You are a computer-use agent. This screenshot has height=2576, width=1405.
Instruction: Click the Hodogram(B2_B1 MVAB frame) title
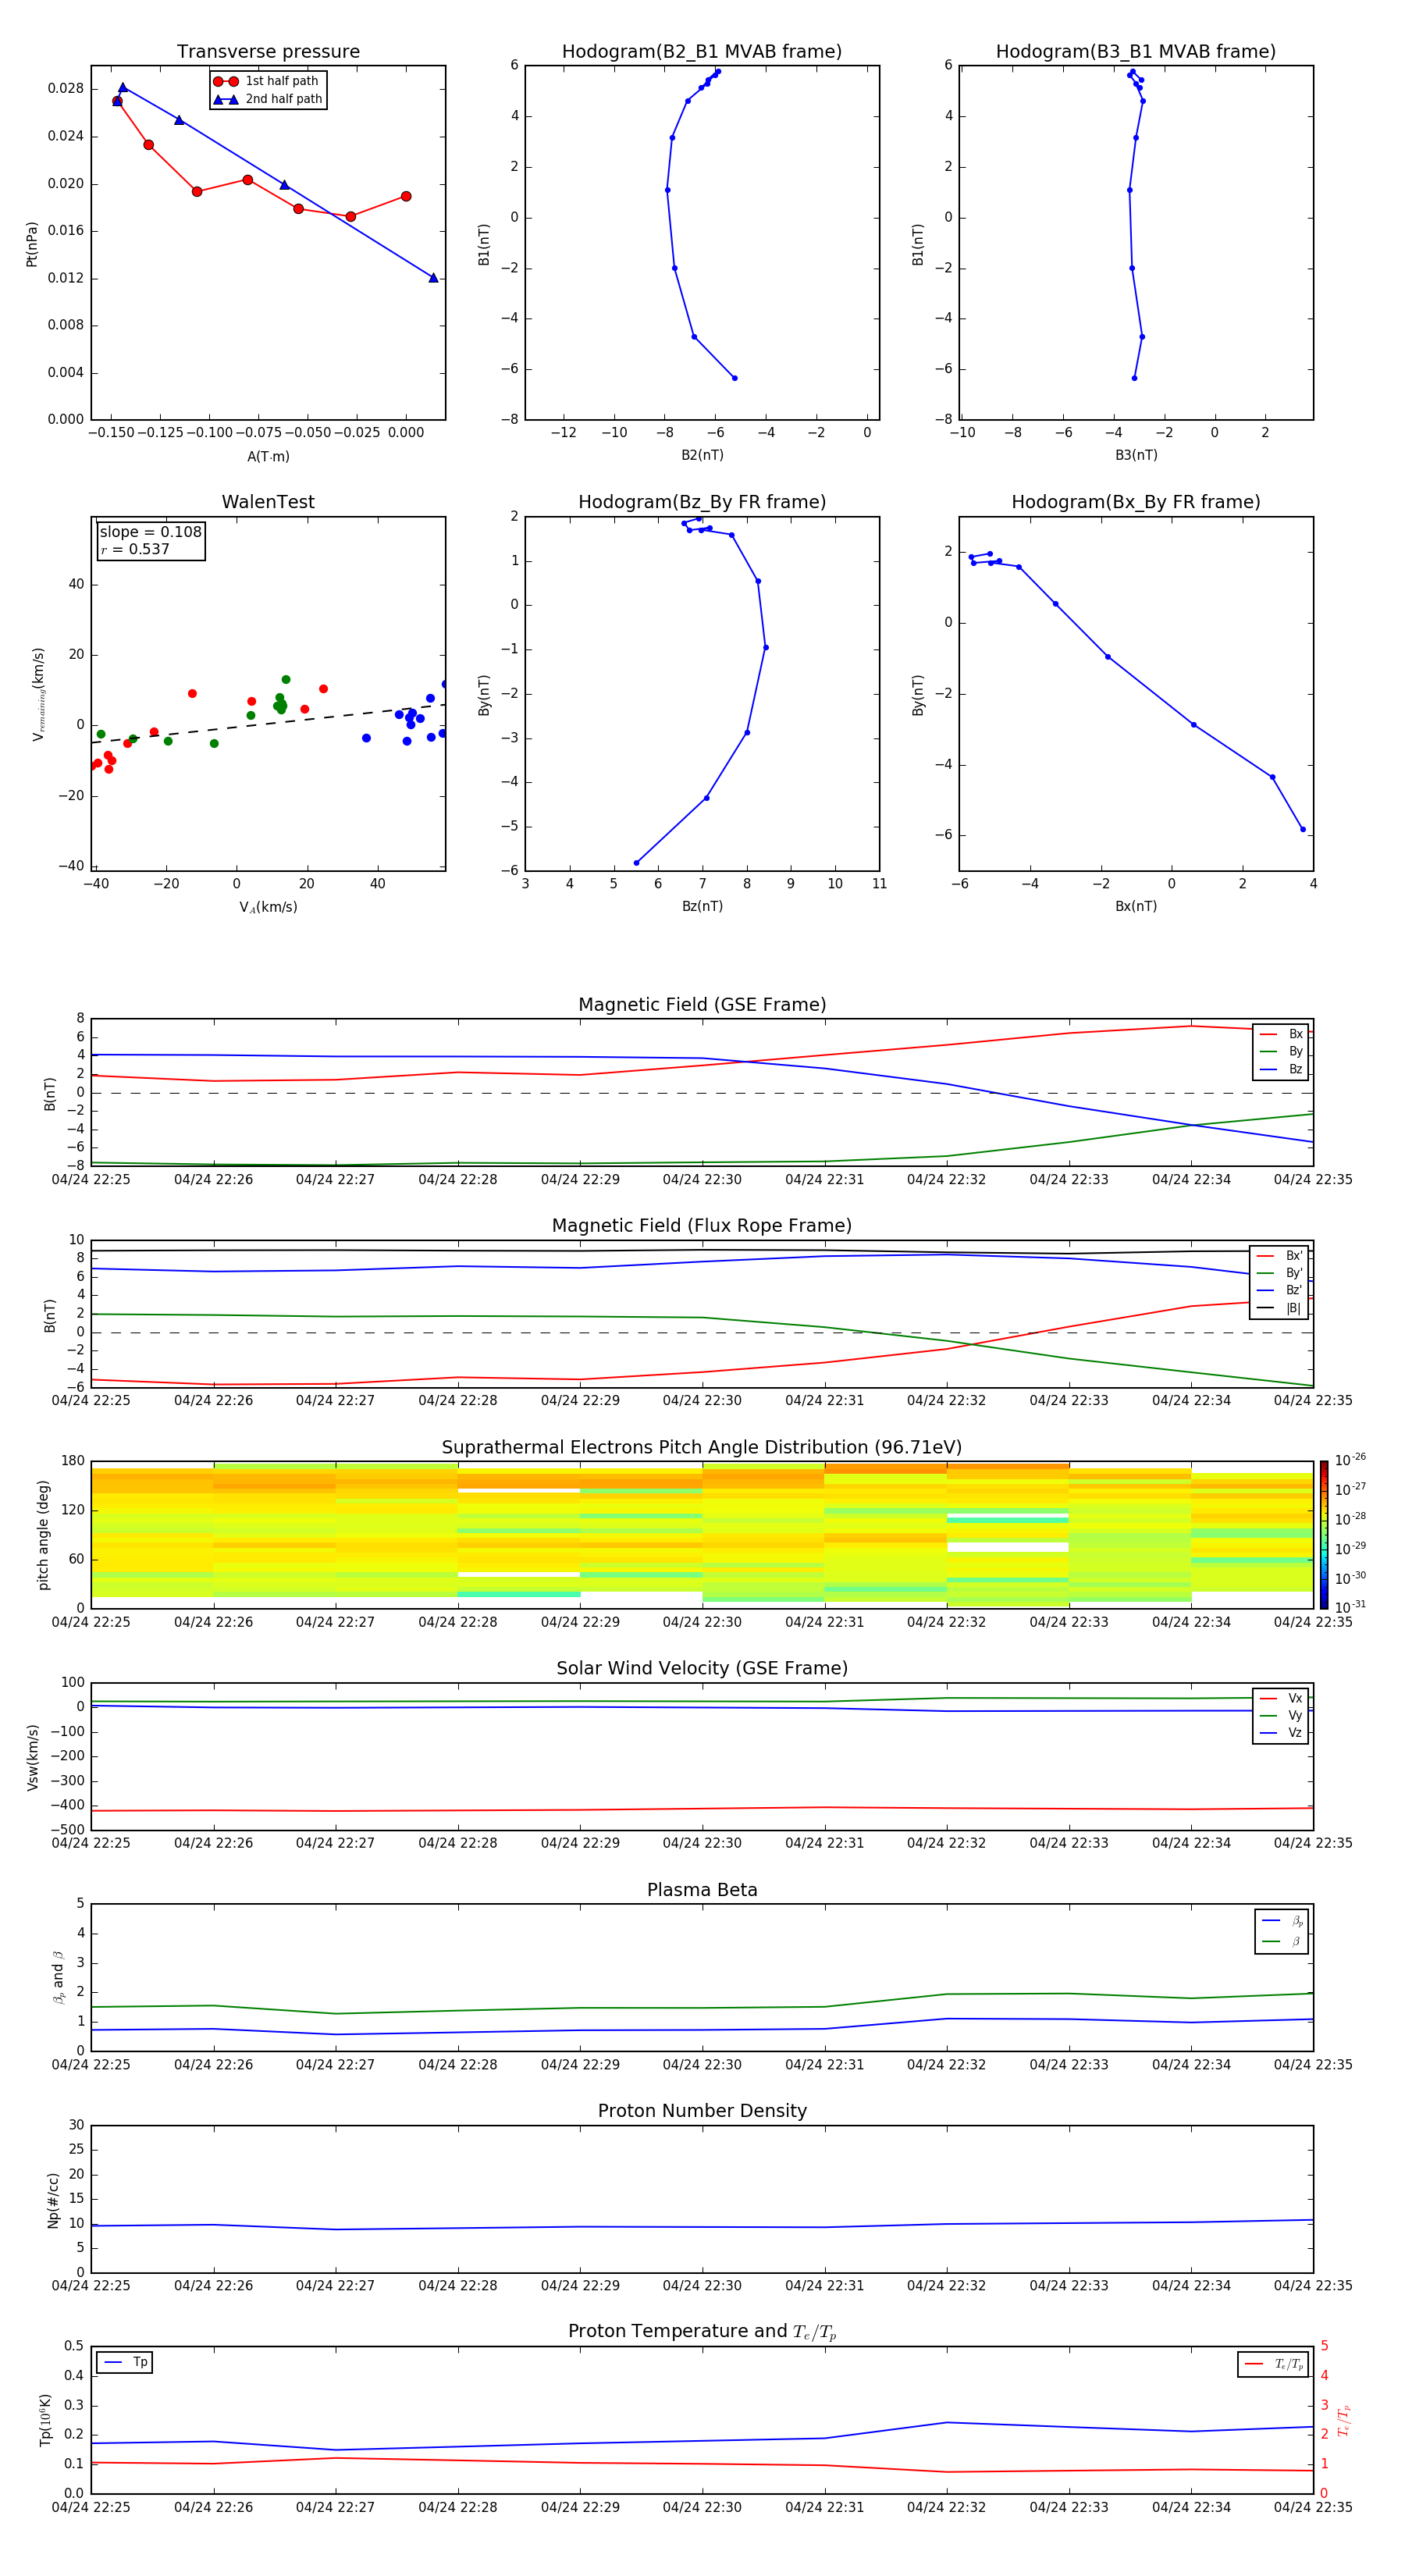[x=702, y=52]
